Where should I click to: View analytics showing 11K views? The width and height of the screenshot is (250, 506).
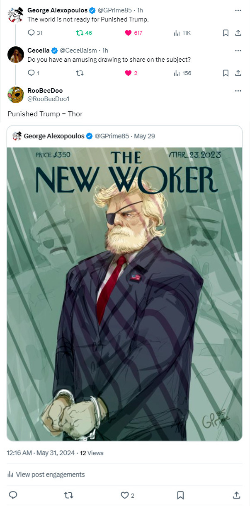click(x=176, y=33)
